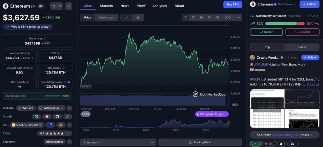Click the Ethereum logo icon at top left
Viewport: 323px width, 147px height.
click(x=6, y=6)
